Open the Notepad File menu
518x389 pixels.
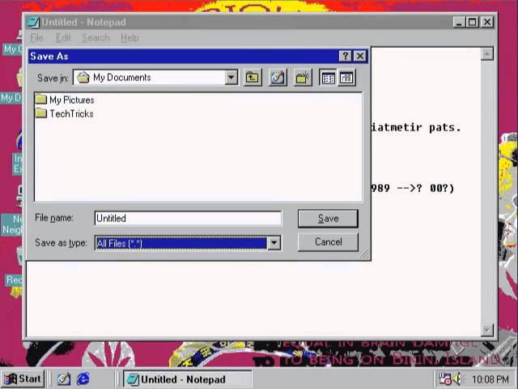[36, 38]
